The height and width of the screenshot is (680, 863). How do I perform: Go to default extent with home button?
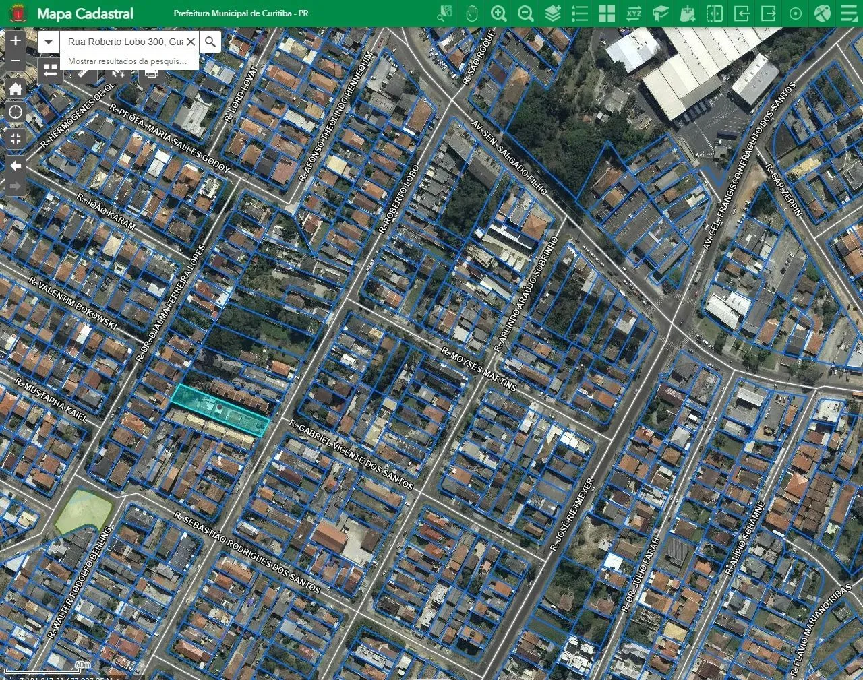click(x=16, y=88)
